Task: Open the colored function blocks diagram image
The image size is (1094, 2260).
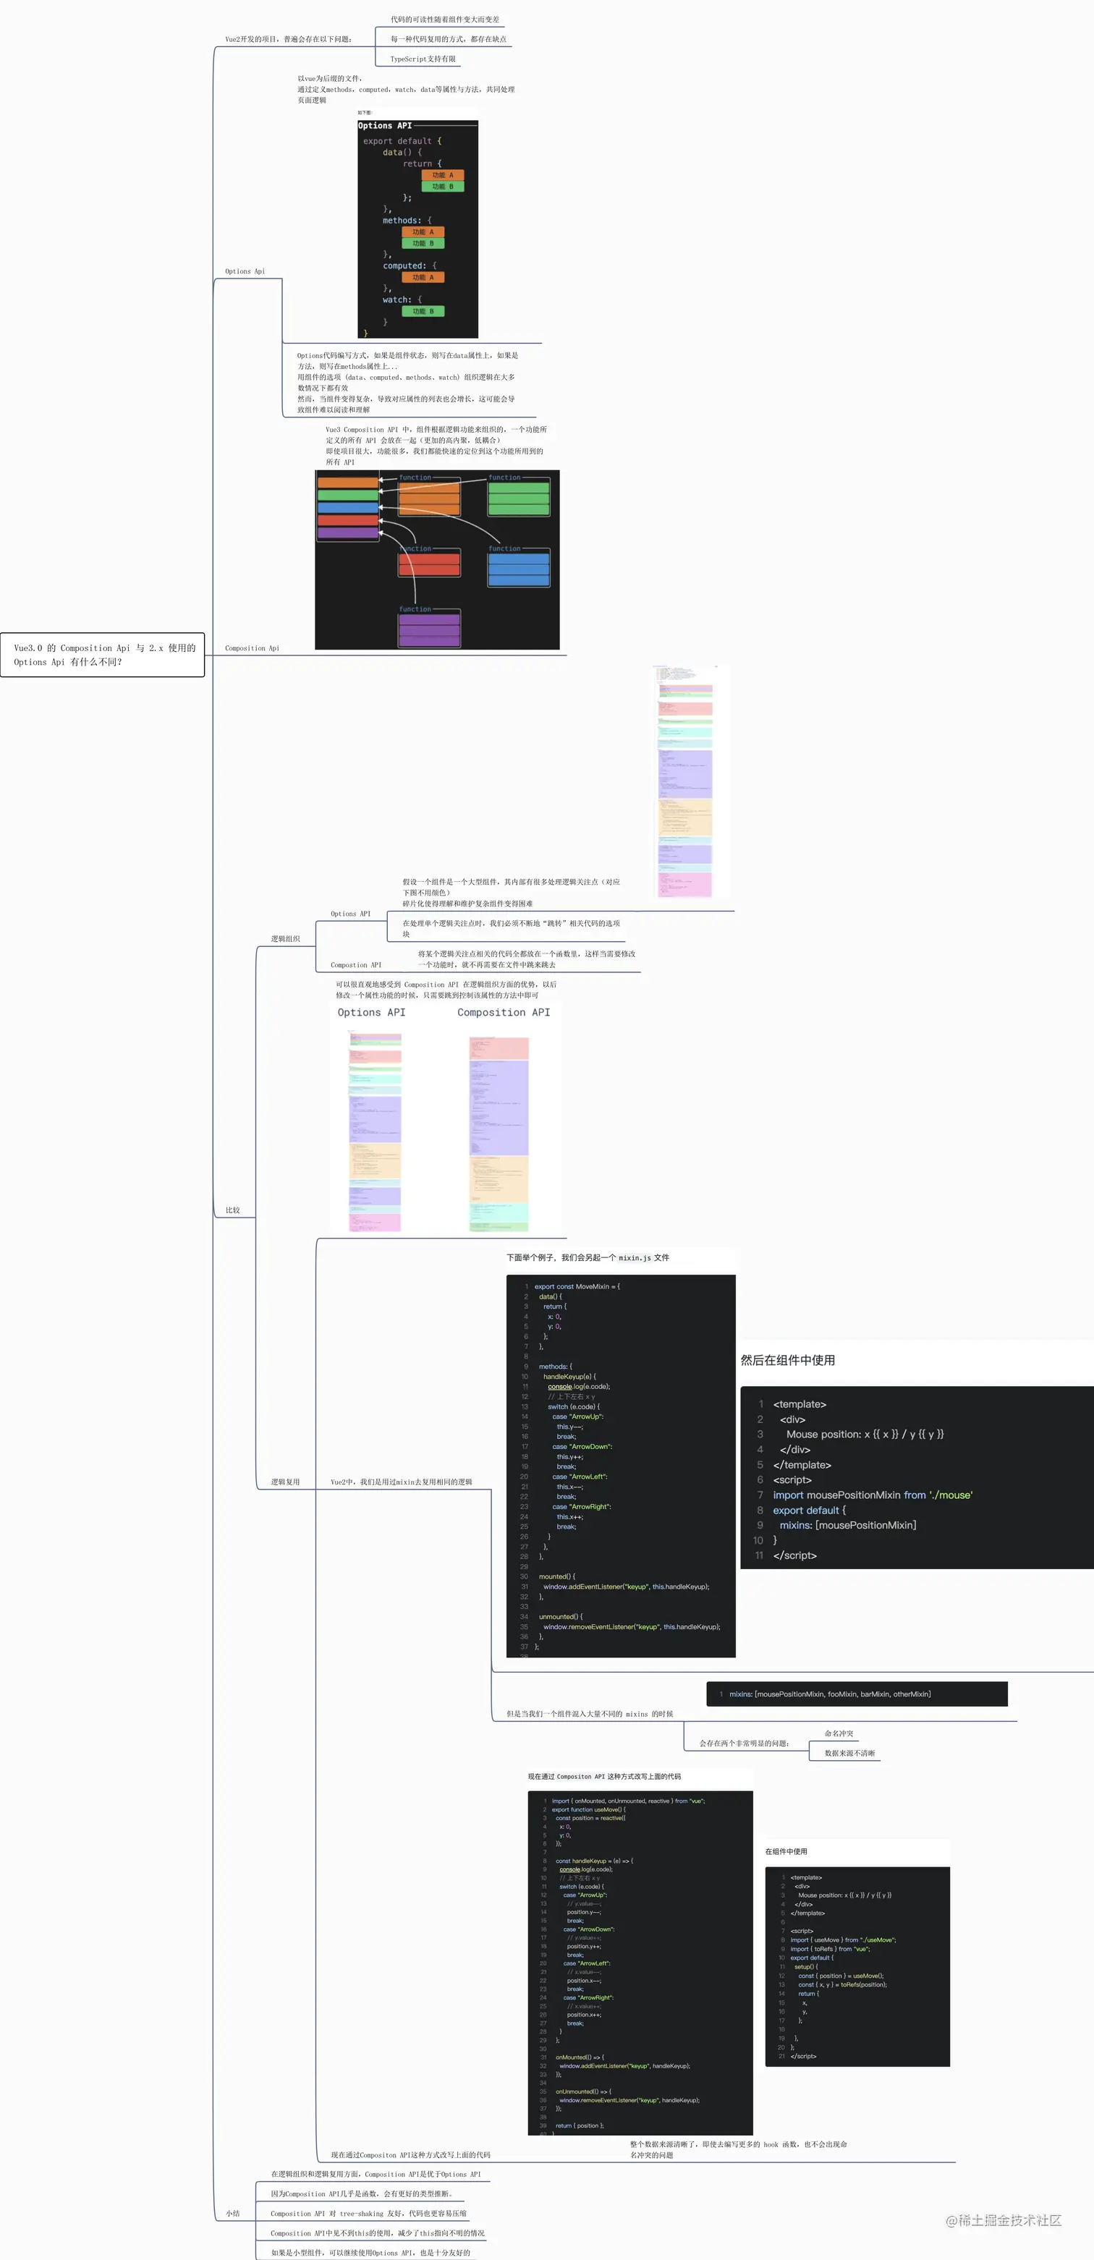Action: (437, 560)
